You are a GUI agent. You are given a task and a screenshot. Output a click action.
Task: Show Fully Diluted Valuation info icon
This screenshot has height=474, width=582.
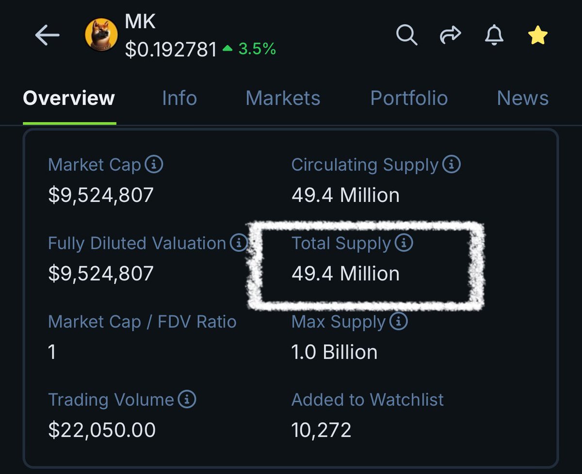pos(239,243)
